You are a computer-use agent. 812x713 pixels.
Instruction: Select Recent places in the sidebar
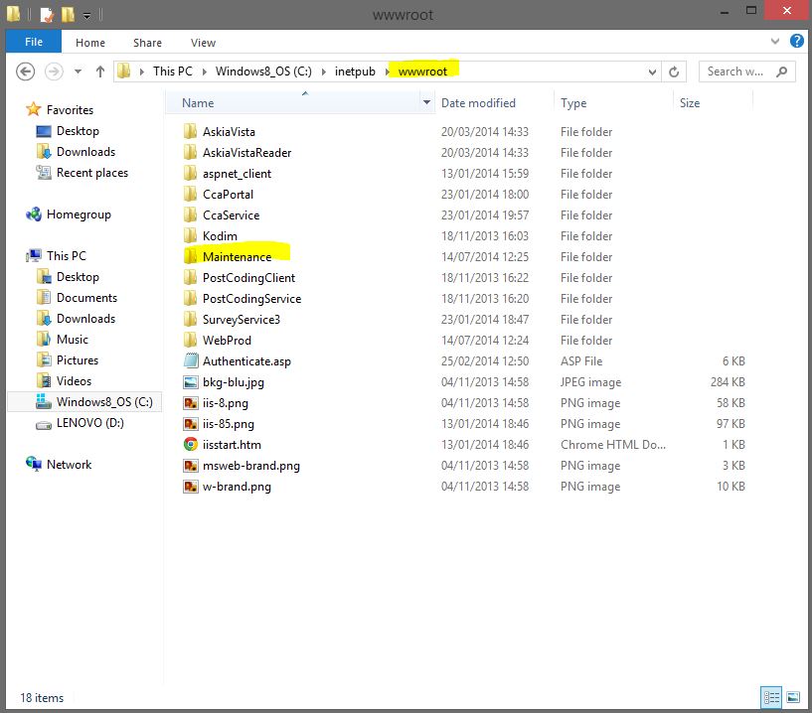click(91, 173)
